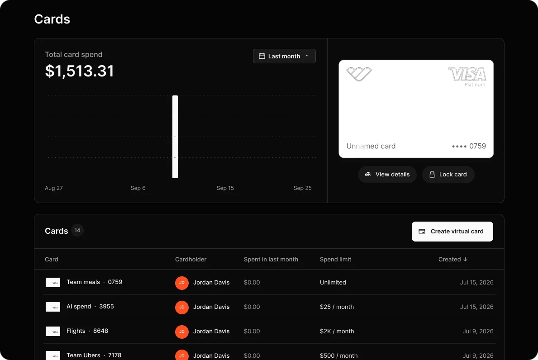Click the Lock card button
Viewport: 538px width, 360px height.
pyautogui.click(x=448, y=175)
